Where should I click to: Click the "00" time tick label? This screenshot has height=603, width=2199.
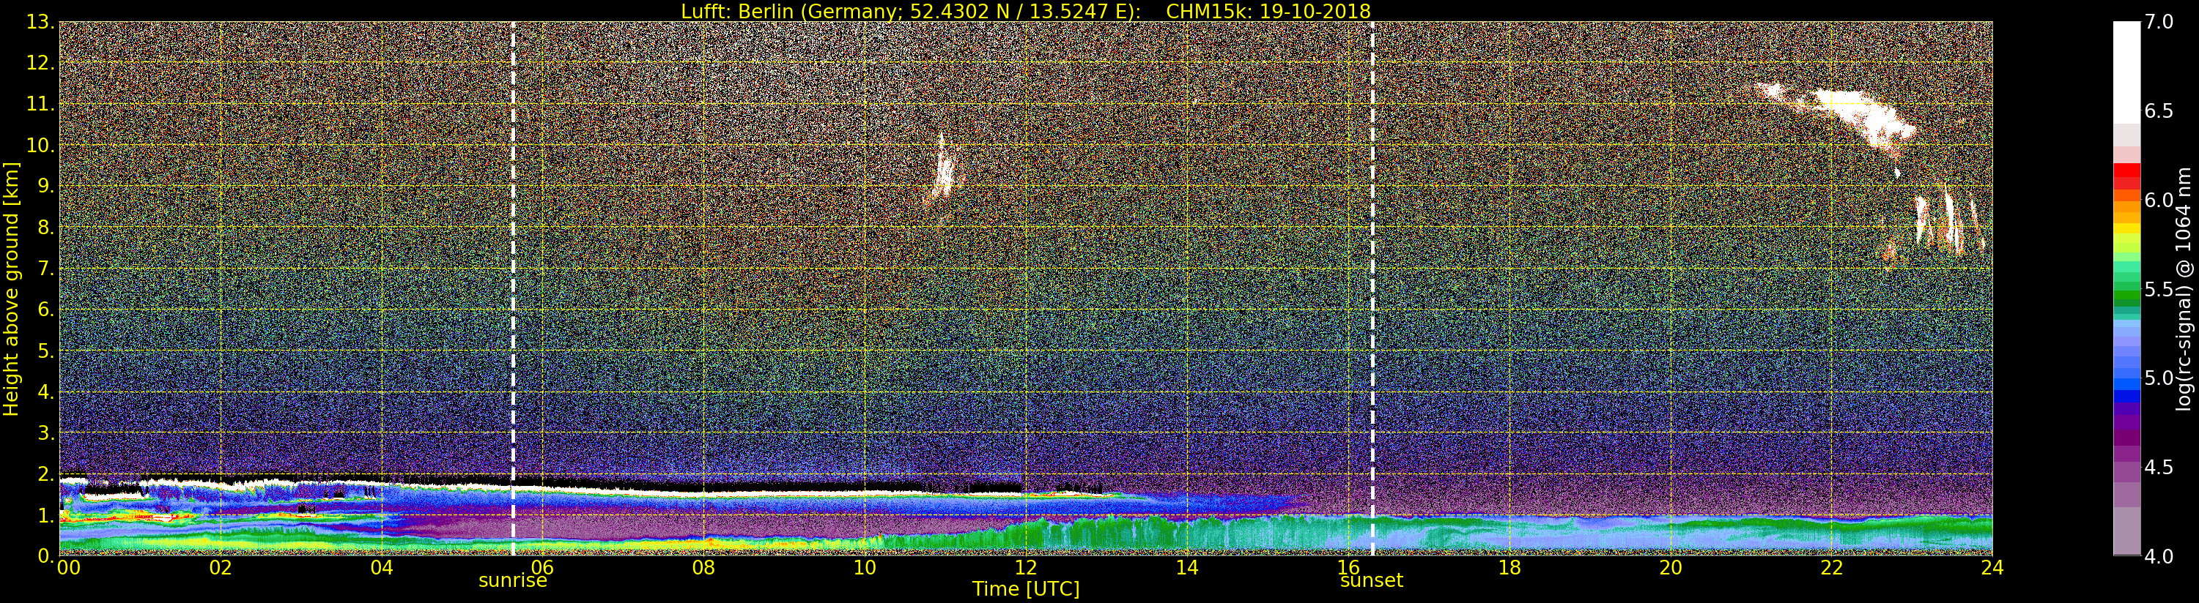point(67,568)
